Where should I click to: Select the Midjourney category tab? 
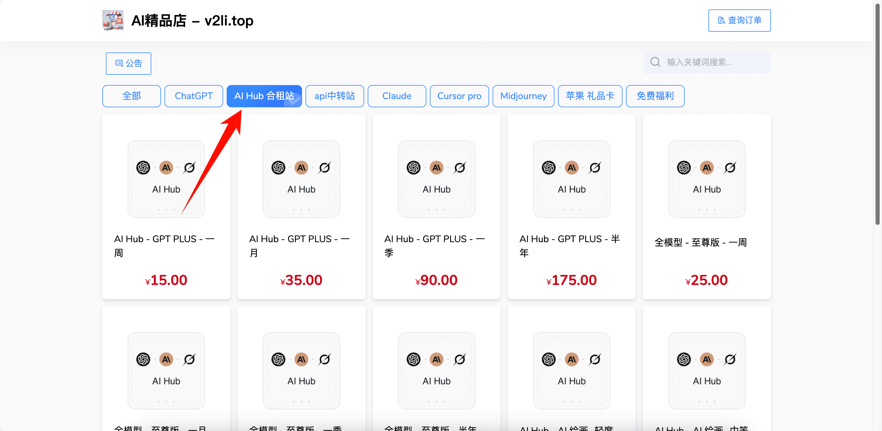(523, 96)
